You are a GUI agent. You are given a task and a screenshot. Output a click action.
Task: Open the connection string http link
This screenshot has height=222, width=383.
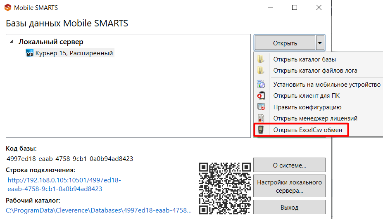pos(64,184)
